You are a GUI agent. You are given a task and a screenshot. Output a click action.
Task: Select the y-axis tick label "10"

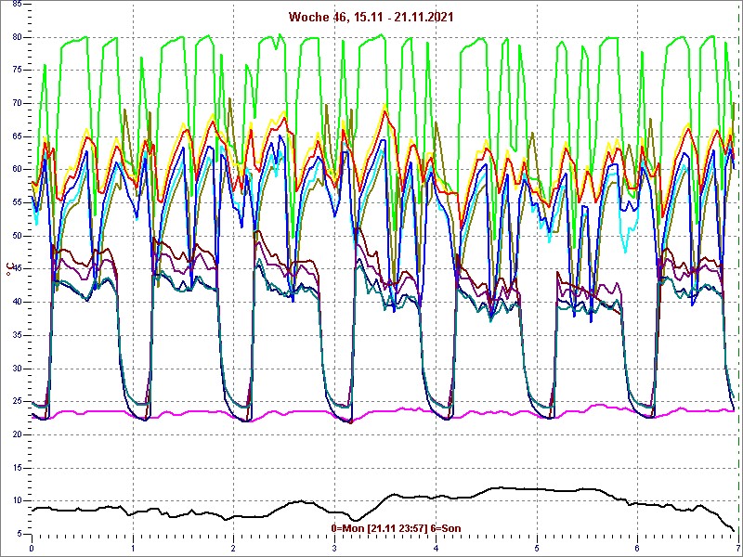pos(16,501)
